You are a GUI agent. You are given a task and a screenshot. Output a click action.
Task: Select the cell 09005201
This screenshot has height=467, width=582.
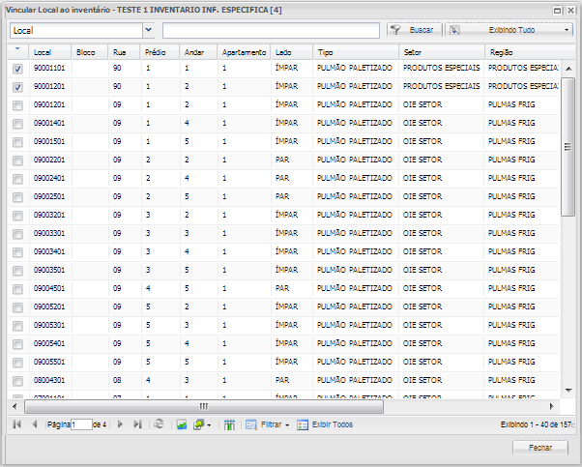[x=49, y=306]
